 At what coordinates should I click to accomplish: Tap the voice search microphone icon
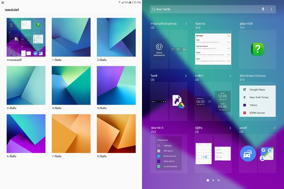tap(263, 9)
